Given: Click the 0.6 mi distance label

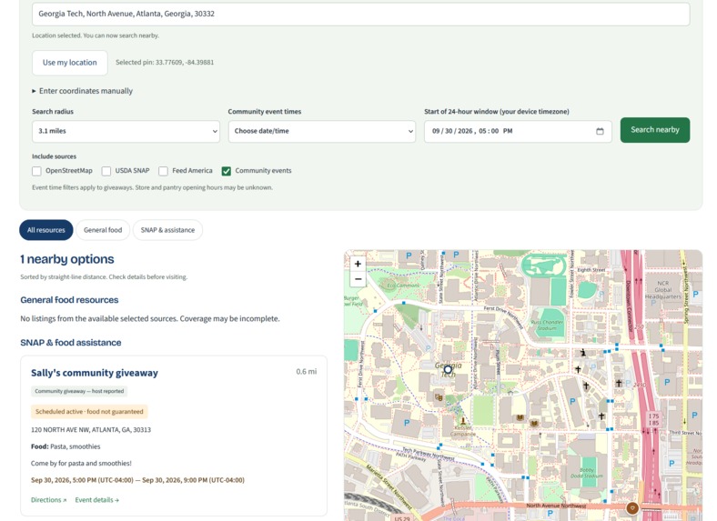Looking at the screenshot, I should (307, 372).
